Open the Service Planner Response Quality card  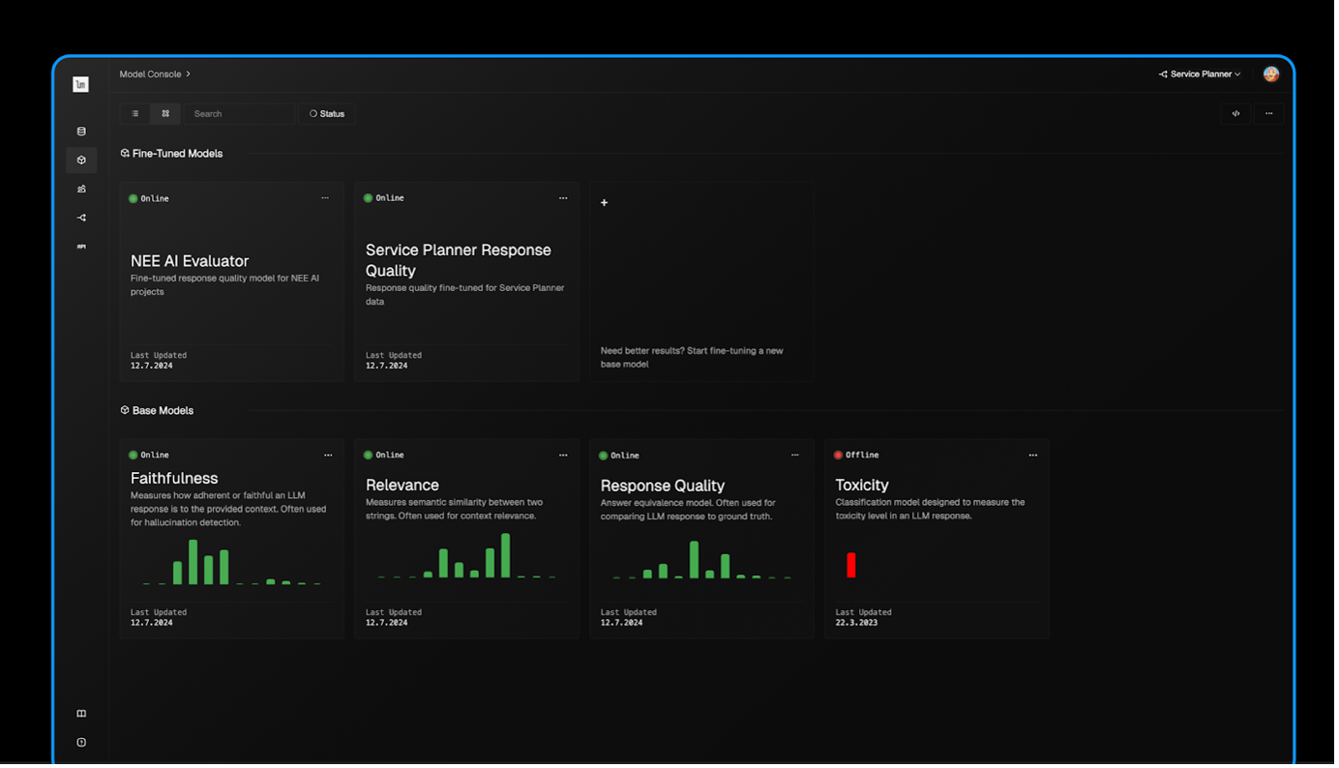pyautogui.click(x=459, y=260)
